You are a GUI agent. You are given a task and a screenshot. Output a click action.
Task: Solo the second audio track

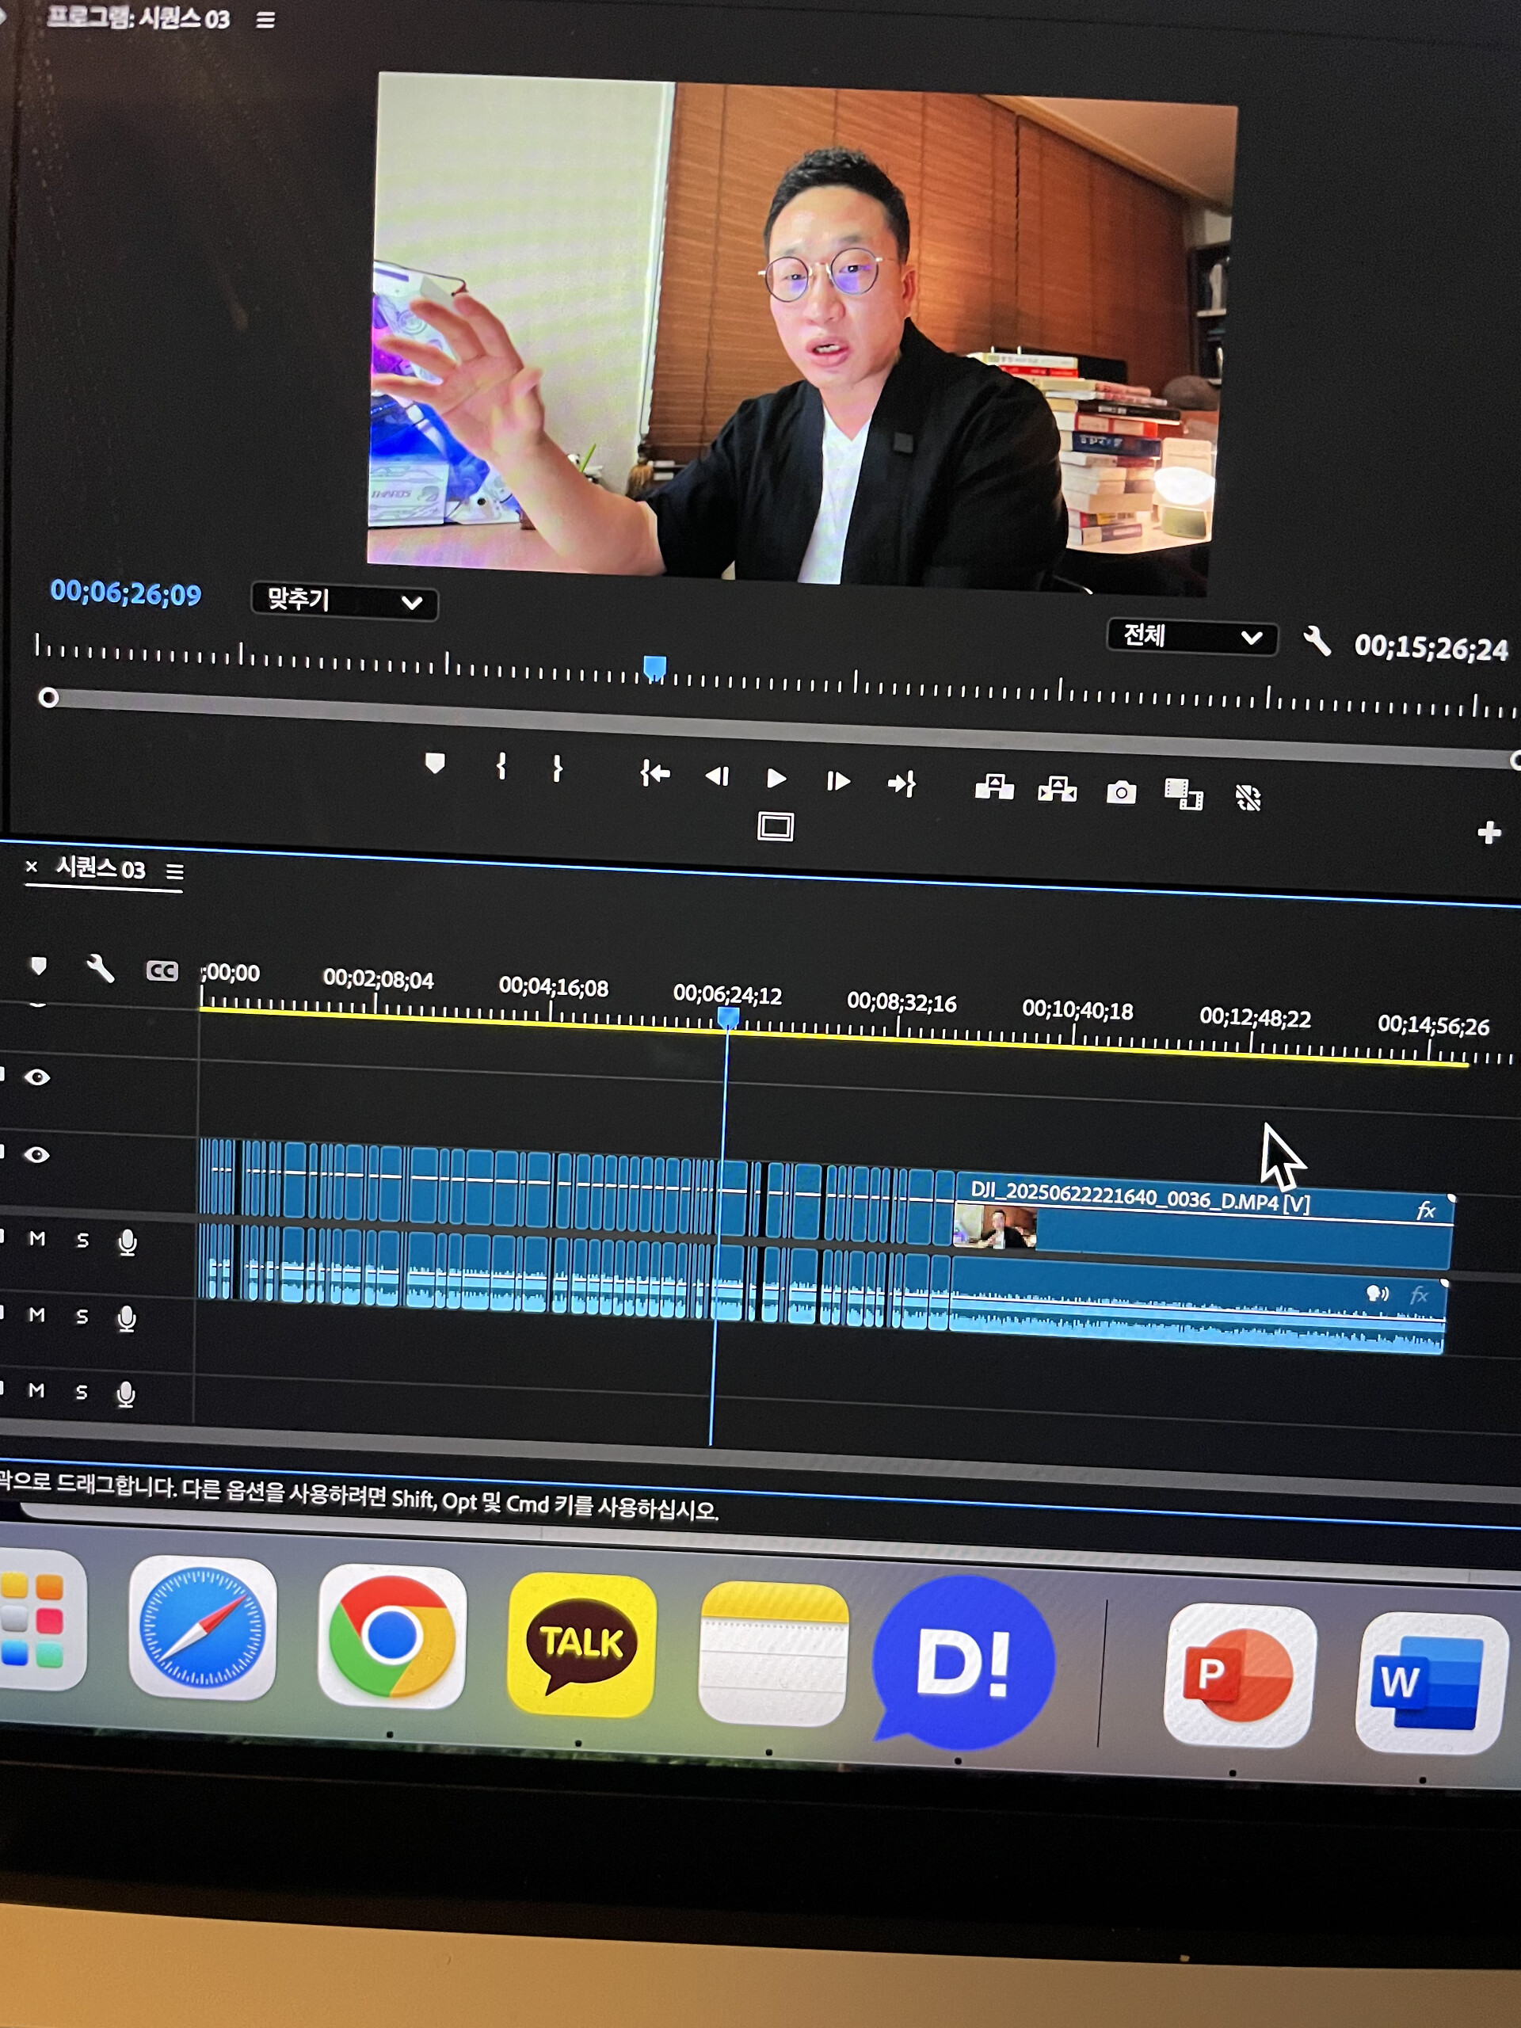tap(82, 1317)
